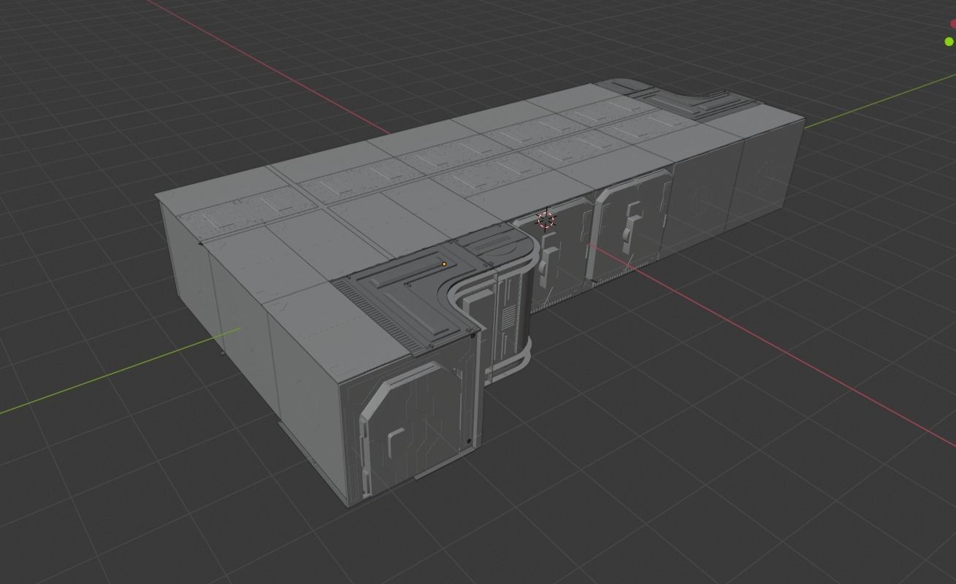Click the red-white 3D cursor

pos(546,220)
